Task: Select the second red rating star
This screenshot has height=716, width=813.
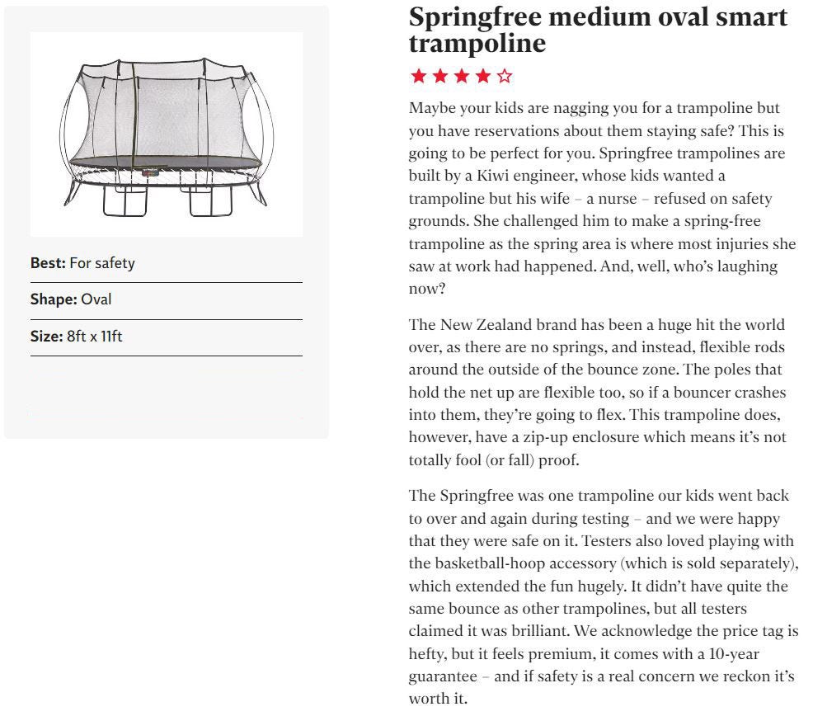Action: pyautogui.click(x=440, y=76)
